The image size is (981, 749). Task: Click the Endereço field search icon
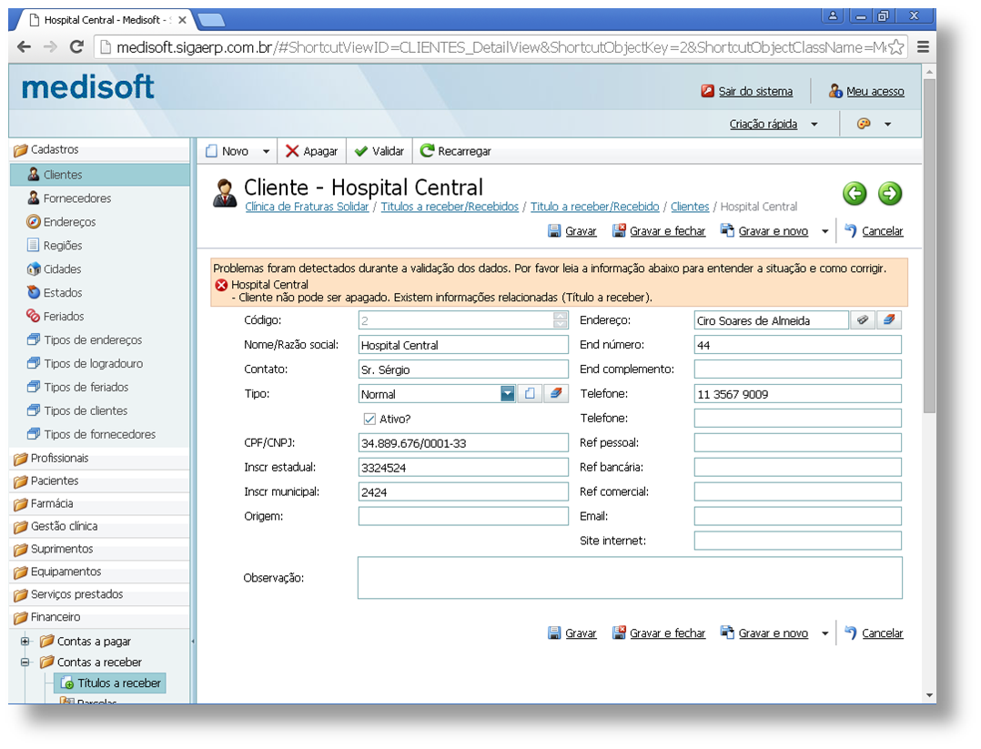pos(863,320)
